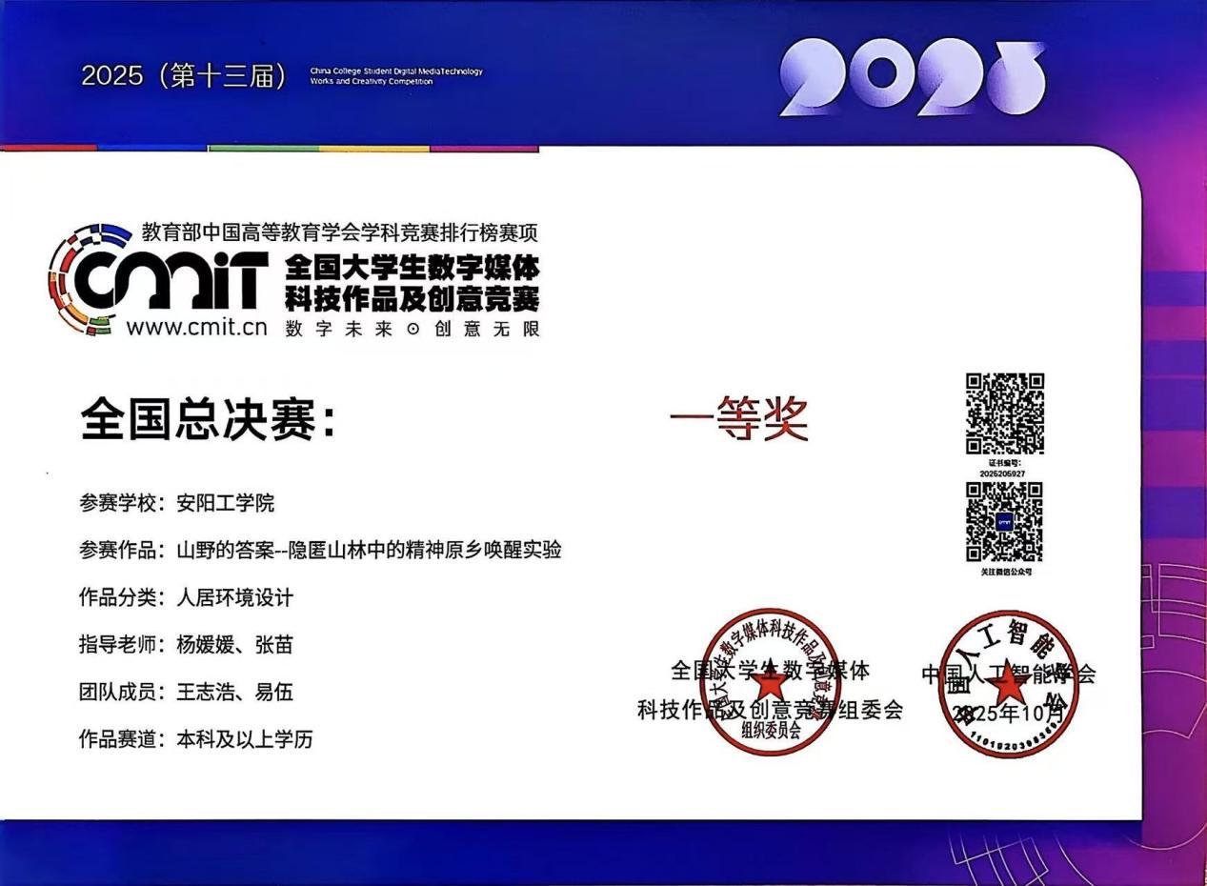Click the category 人居环境设计
Screen dimensions: 1207x886
[x=235, y=597]
